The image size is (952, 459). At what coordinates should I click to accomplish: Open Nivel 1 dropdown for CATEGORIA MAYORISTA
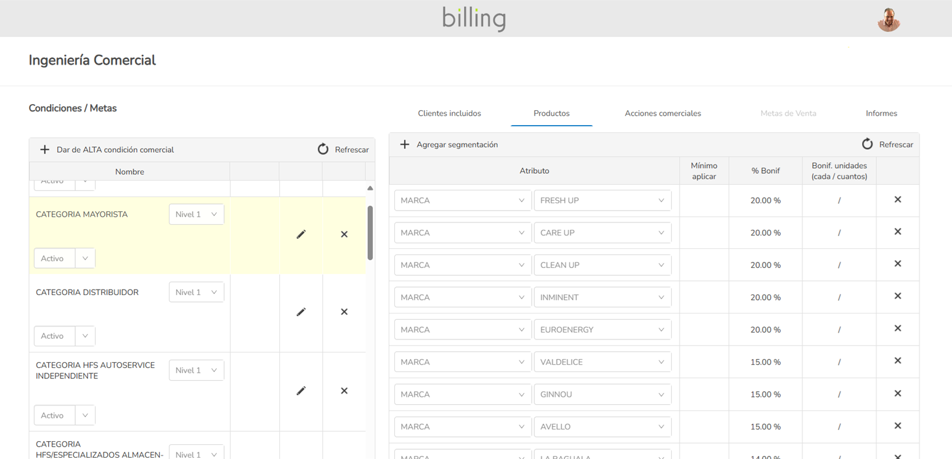[196, 214]
